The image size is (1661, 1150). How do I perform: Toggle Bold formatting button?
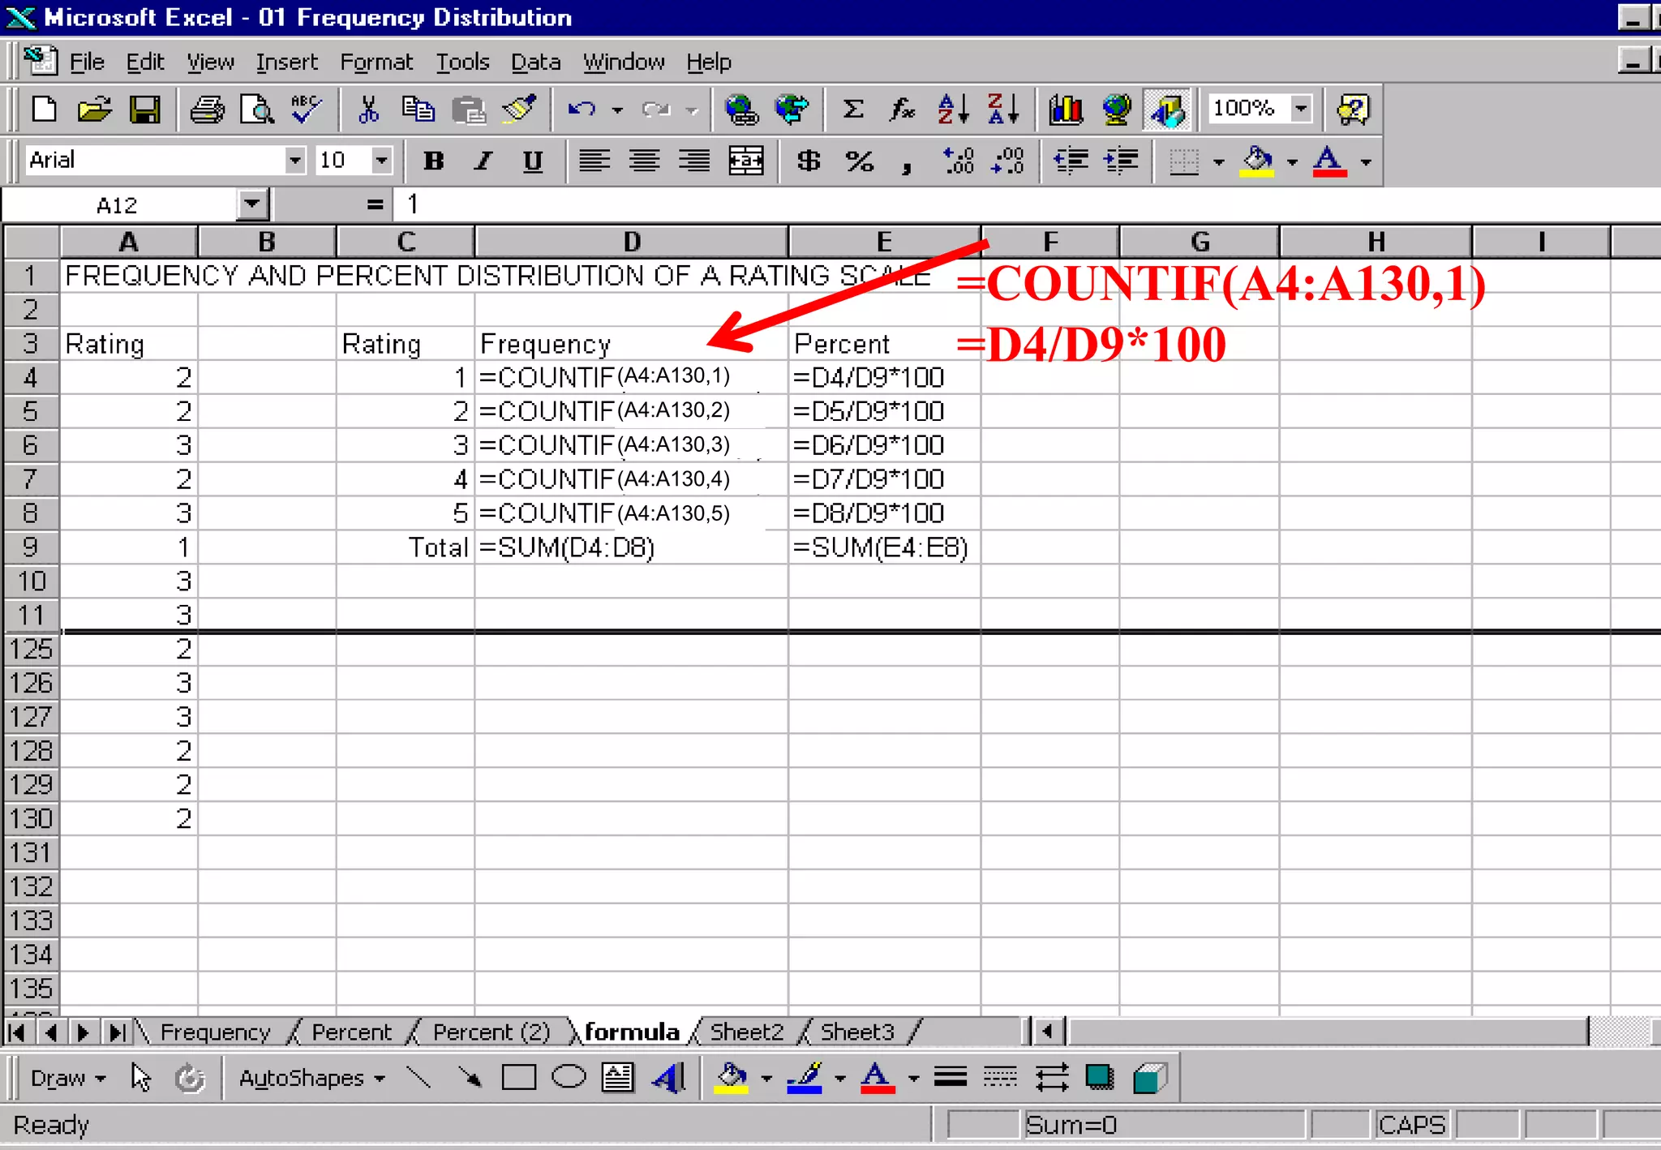click(x=433, y=161)
